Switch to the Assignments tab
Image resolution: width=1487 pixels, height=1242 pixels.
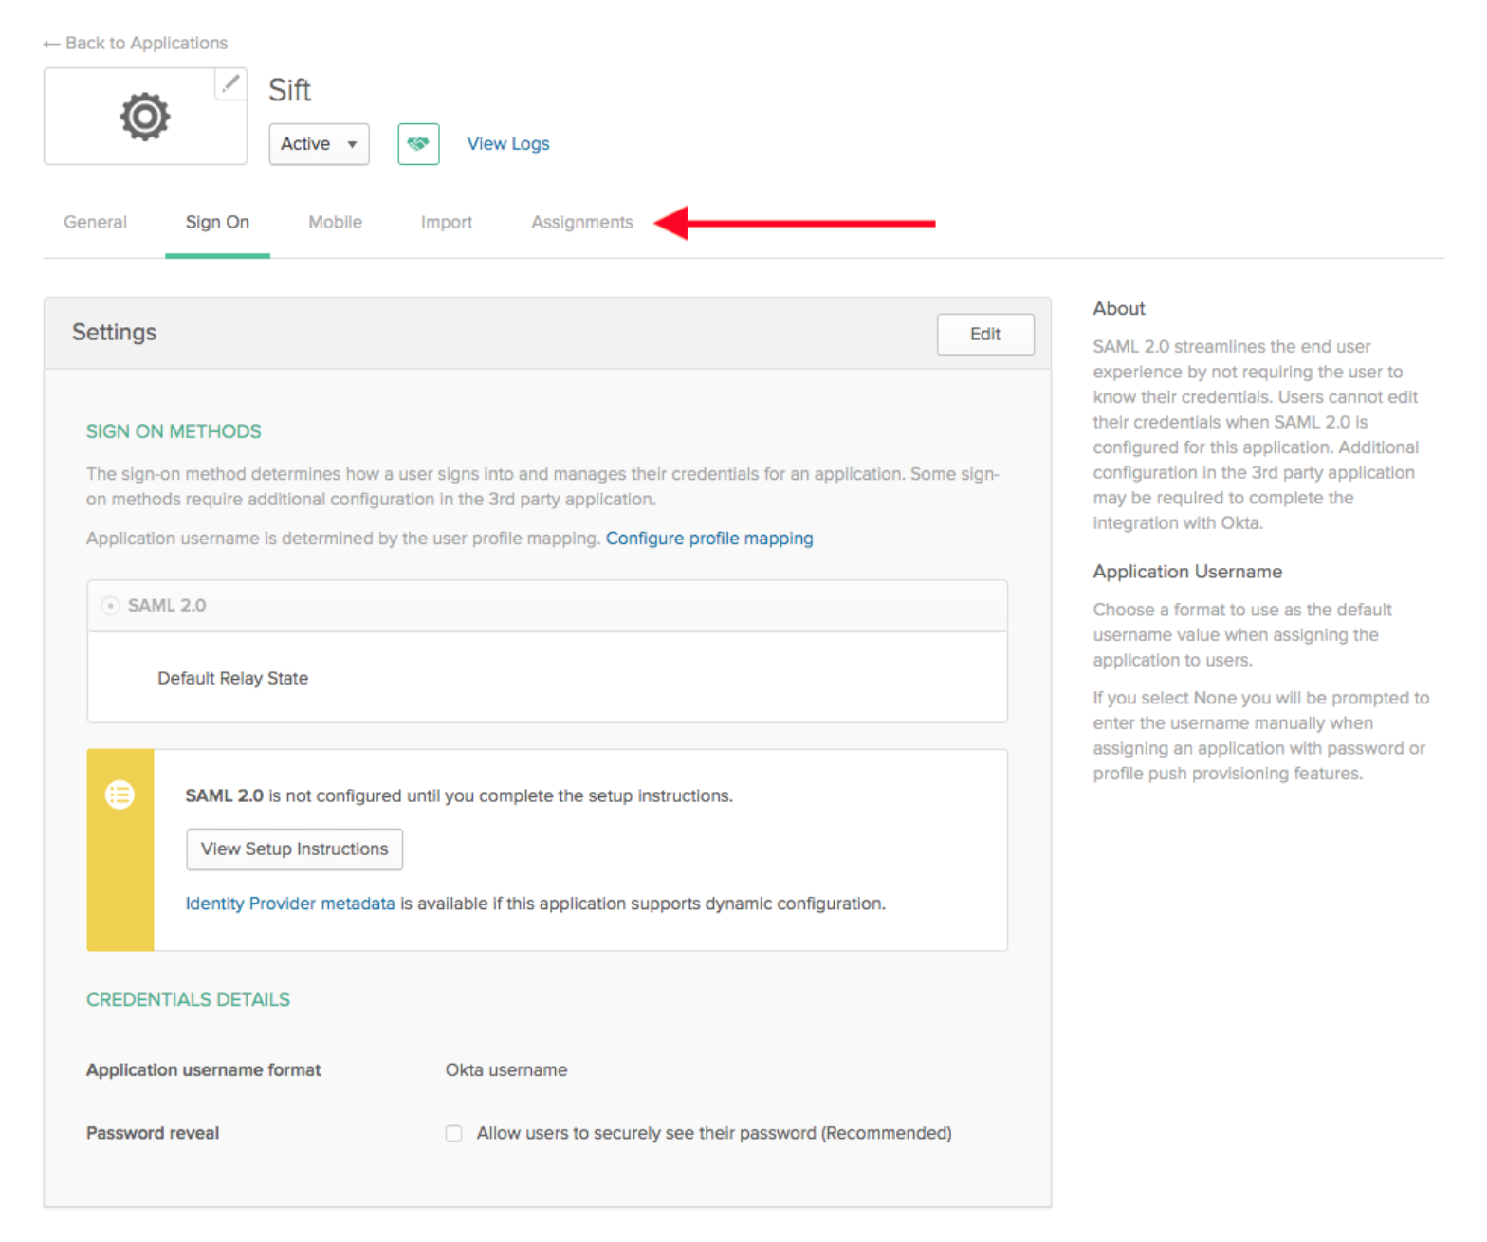point(582,222)
